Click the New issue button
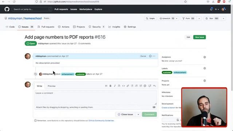The height and width of the screenshot is (131, 233). coord(200,37)
